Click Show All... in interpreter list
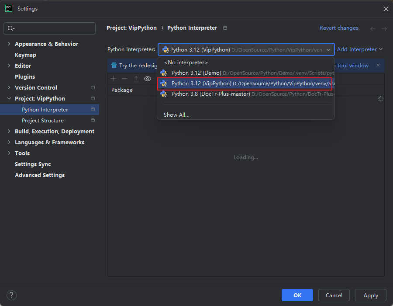 click(x=176, y=115)
